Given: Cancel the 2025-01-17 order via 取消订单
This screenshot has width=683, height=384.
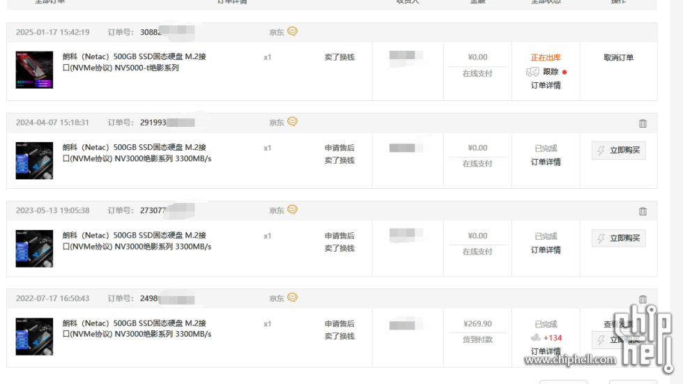Looking at the screenshot, I should tap(618, 57).
